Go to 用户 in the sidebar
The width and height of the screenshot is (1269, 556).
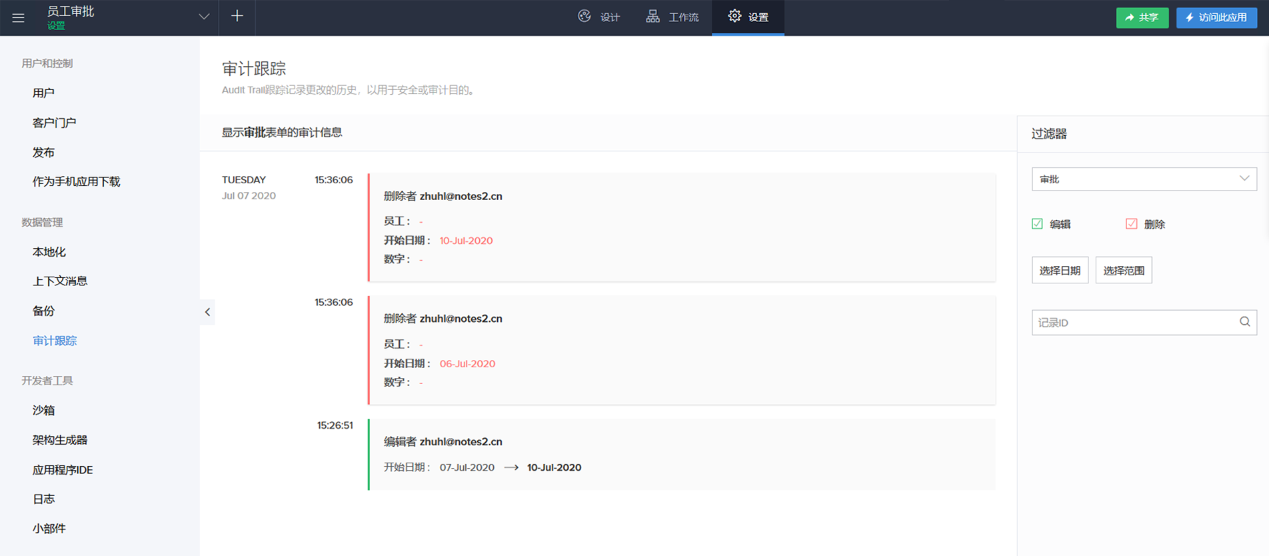pos(43,93)
